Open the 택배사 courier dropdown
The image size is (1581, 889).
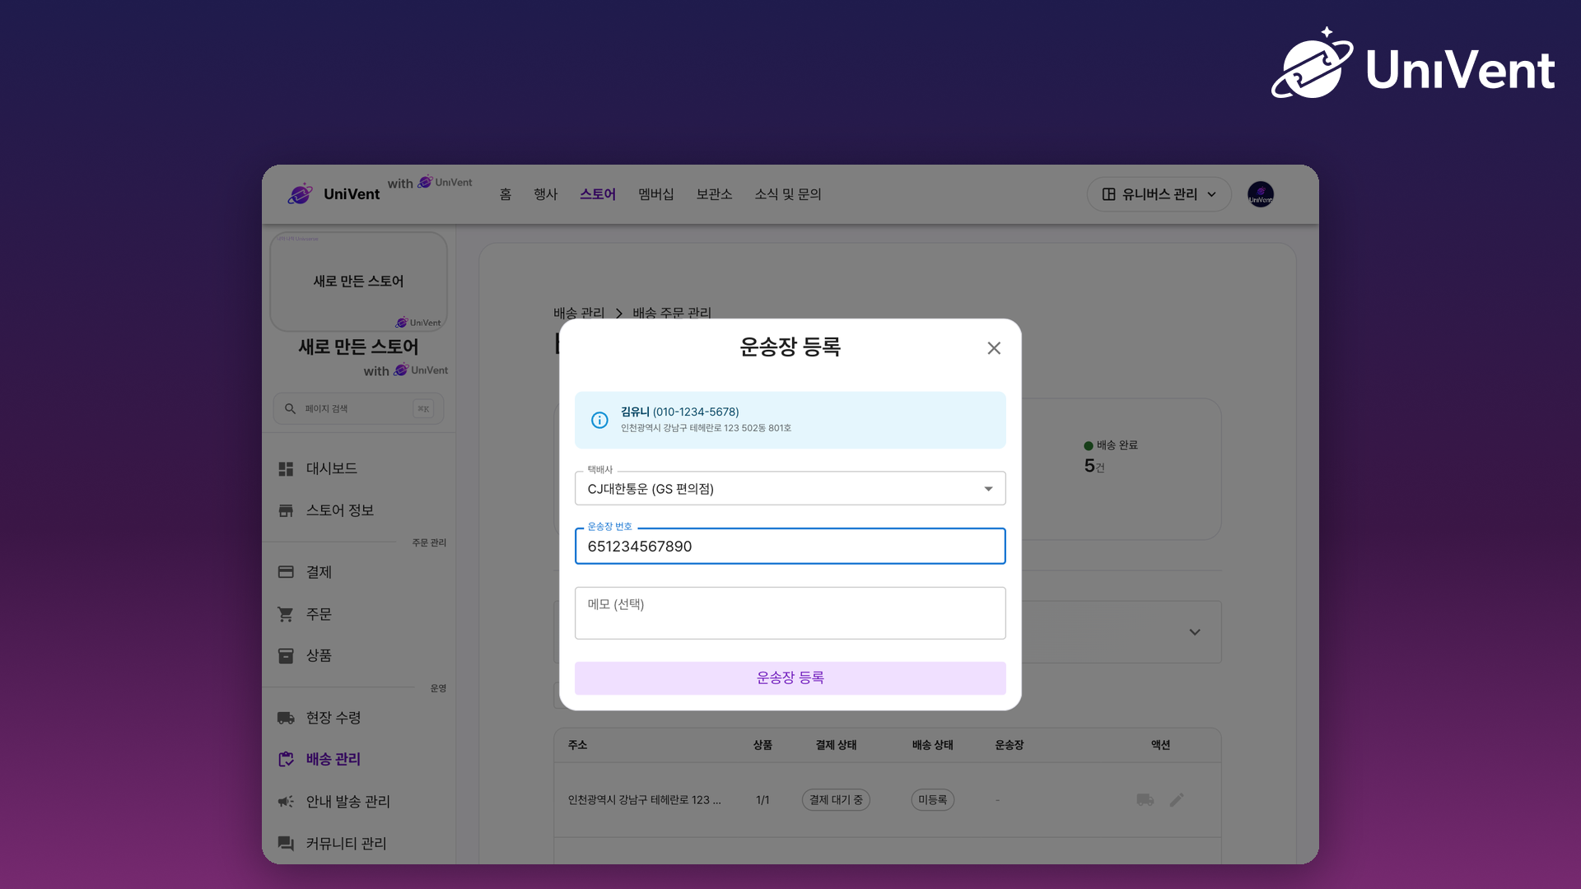pyautogui.click(x=790, y=488)
